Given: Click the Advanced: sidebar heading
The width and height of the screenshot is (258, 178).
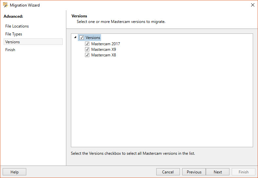Looking at the screenshot, I should [13, 16].
